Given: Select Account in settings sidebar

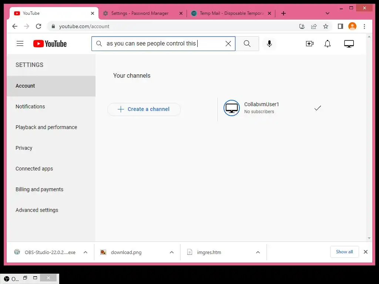Looking at the screenshot, I should [51, 86].
